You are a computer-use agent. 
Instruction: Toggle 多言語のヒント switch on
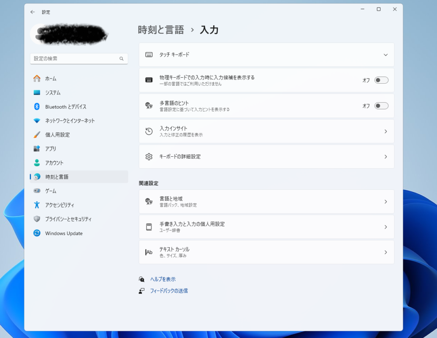pos(381,106)
